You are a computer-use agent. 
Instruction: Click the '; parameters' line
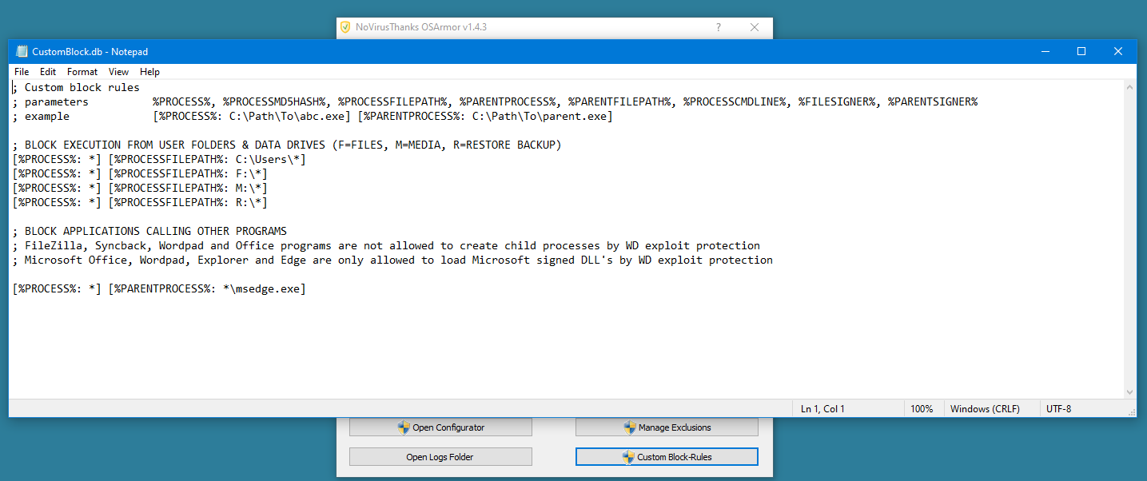click(495, 101)
